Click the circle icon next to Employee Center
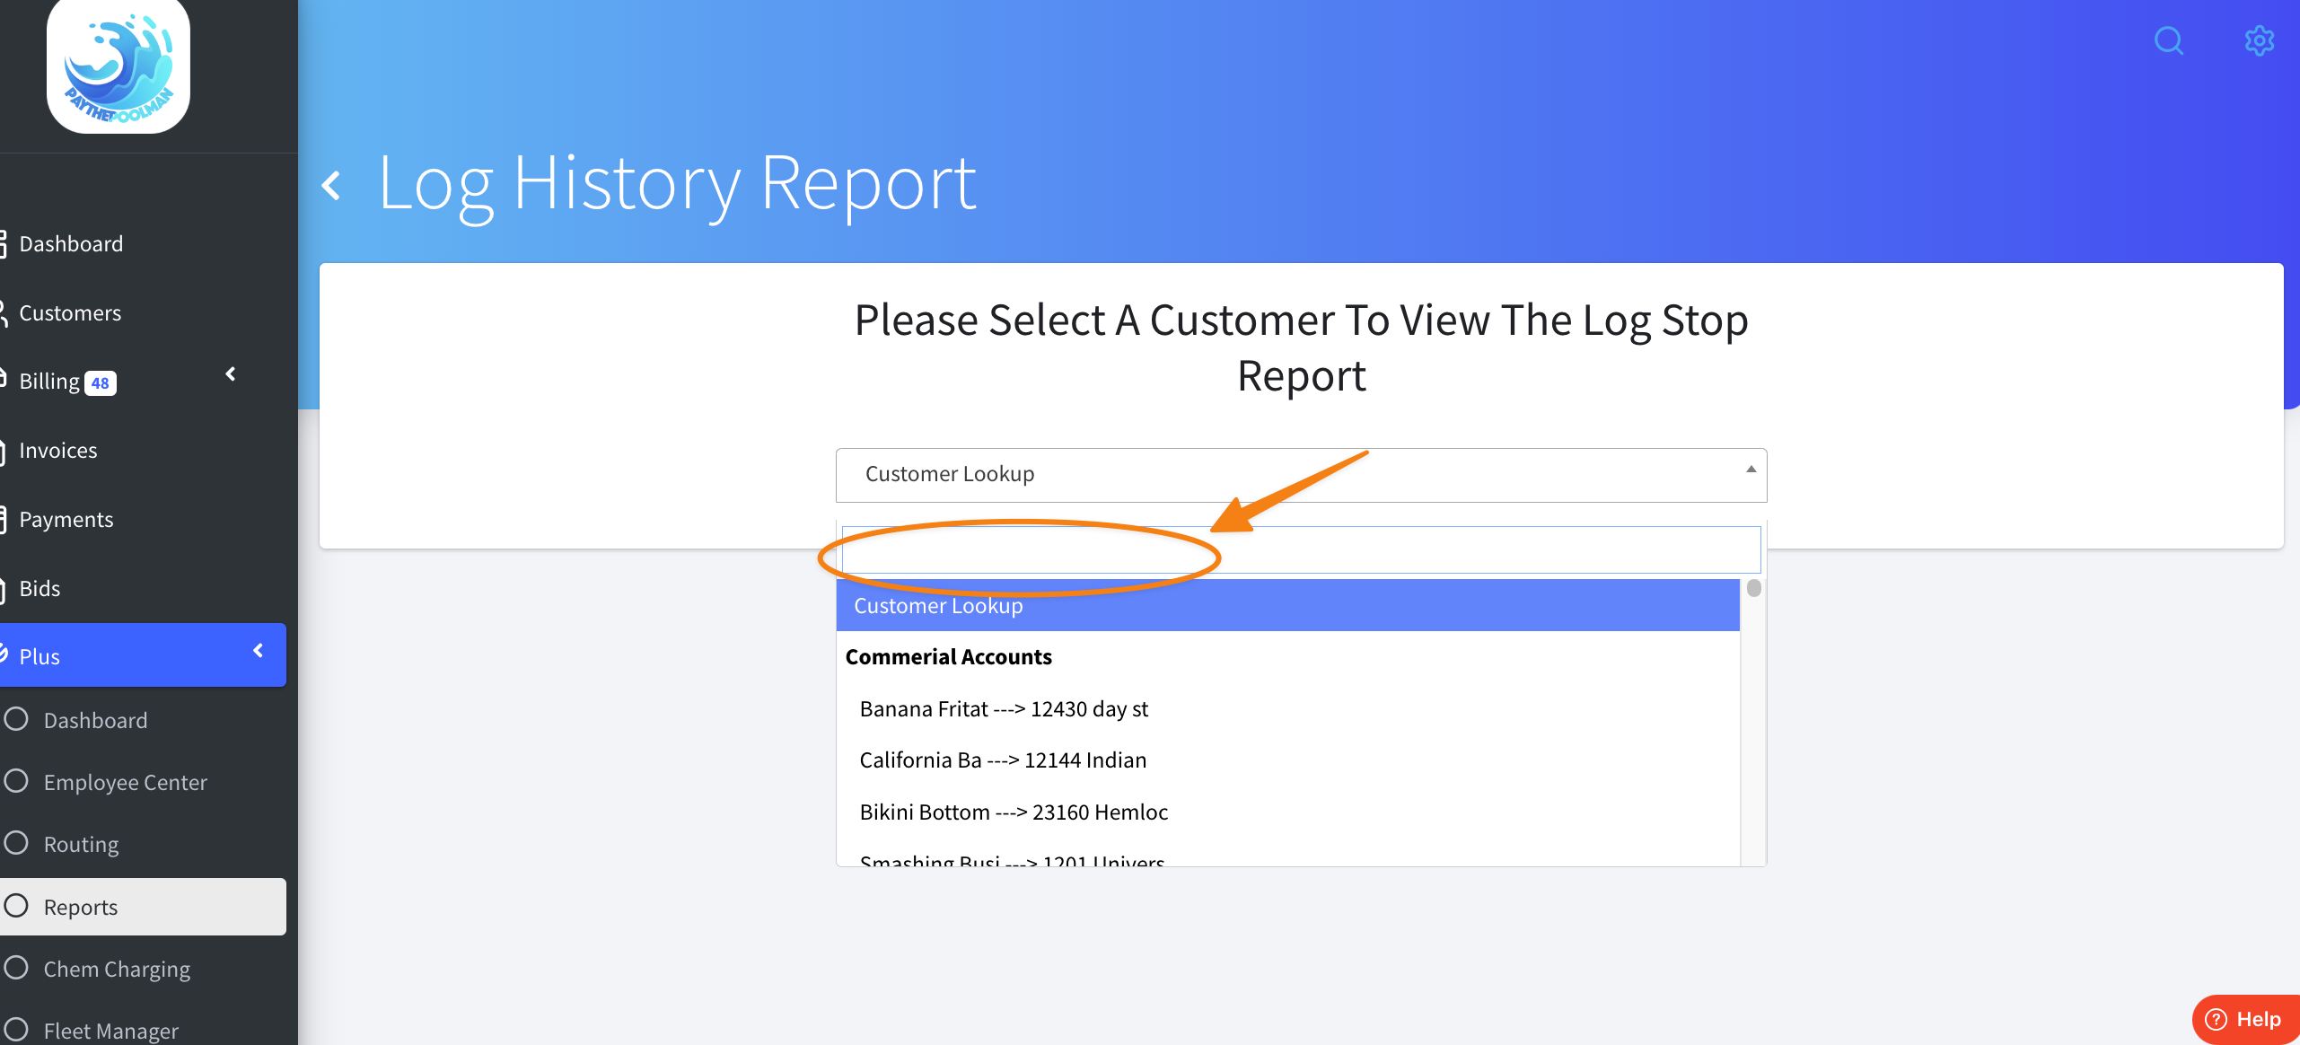2300x1045 pixels. coord(16,781)
